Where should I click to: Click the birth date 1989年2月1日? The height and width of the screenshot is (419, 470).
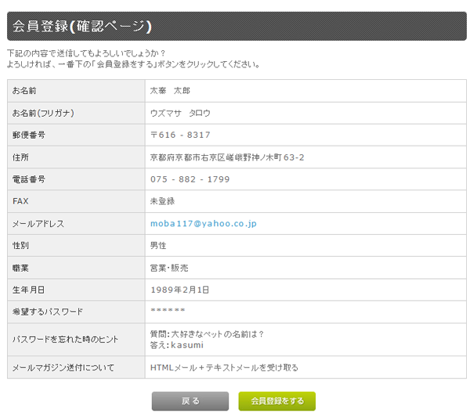pyautogui.click(x=179, y=290)
